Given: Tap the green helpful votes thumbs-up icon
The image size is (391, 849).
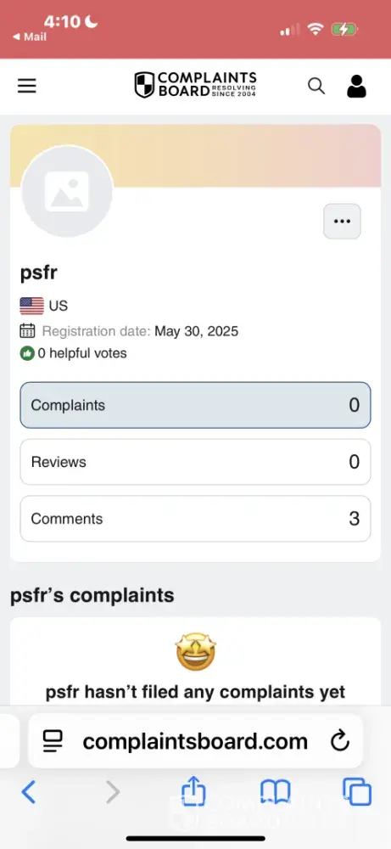Looking at the screenshot, I should pyautogui.click(x=27, y=353).
